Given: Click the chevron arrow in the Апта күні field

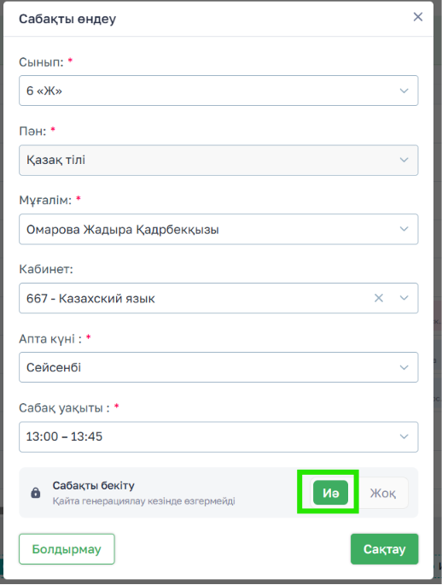Looking at the screenshot, I should point(404,367).
